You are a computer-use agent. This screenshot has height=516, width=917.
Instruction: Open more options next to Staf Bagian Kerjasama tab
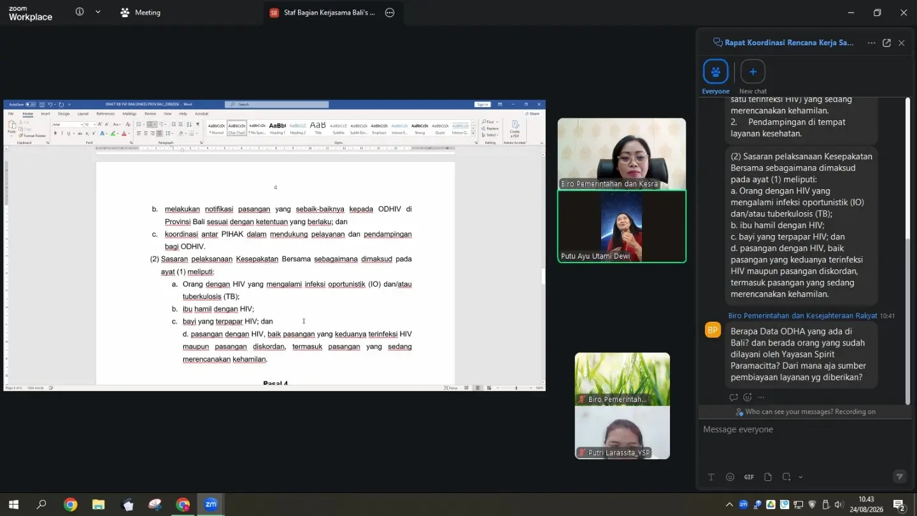click(x=390, y=13)
